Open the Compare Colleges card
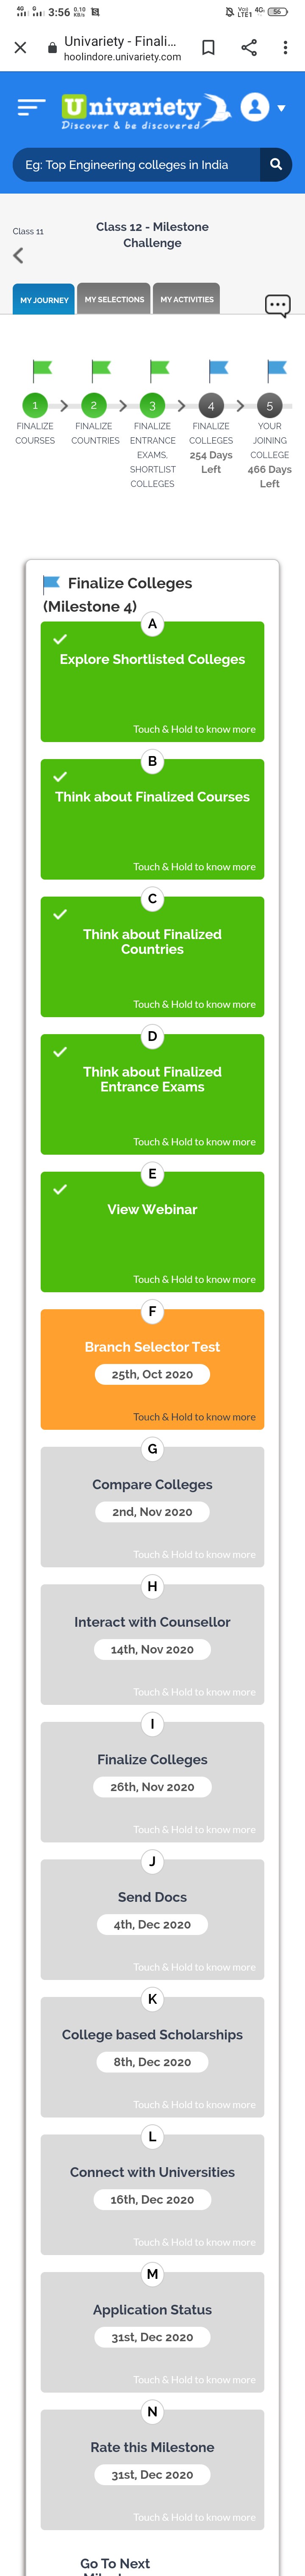Viewport: 305px width, 2576px height. pos(152,1507)
